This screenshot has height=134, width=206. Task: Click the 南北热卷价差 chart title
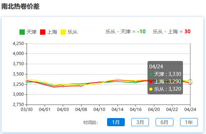(20, 6)
